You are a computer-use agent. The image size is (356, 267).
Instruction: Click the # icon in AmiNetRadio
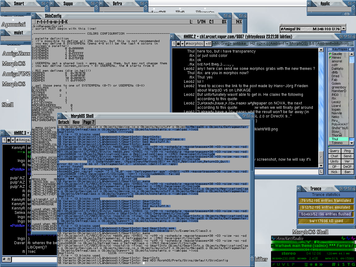[x=334, y=265]
